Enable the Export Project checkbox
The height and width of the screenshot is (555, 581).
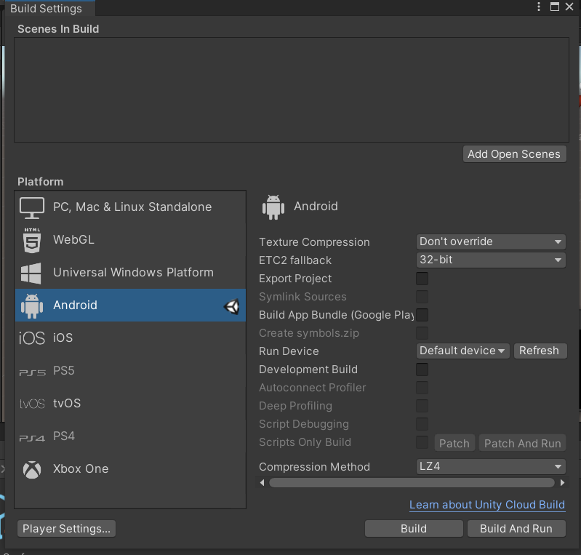pos(422,279)
